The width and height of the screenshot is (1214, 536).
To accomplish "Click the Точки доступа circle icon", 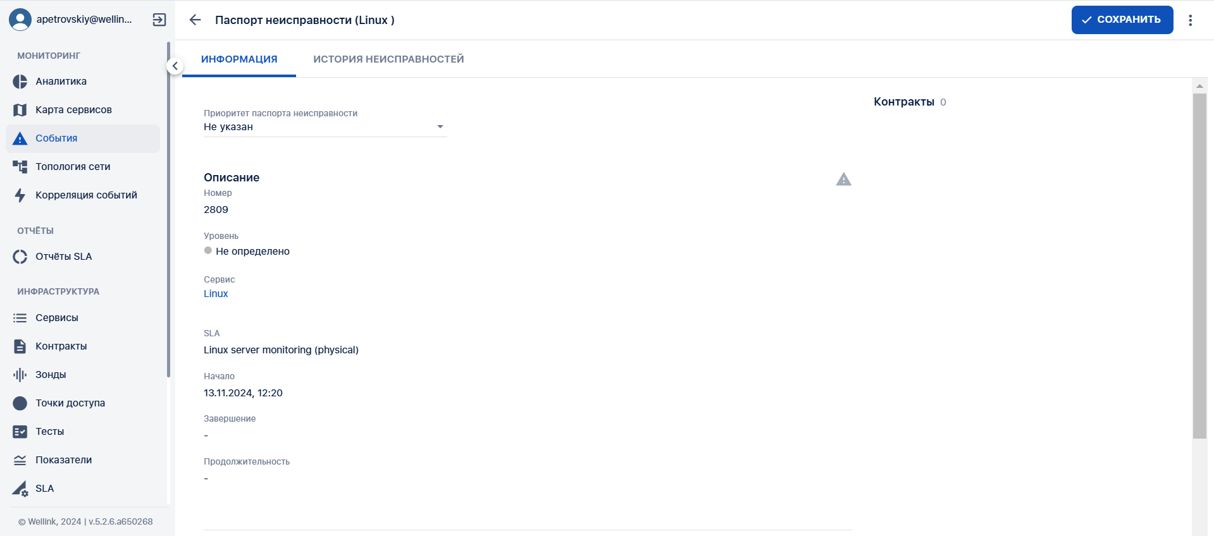I will click(x=20, y=403).
